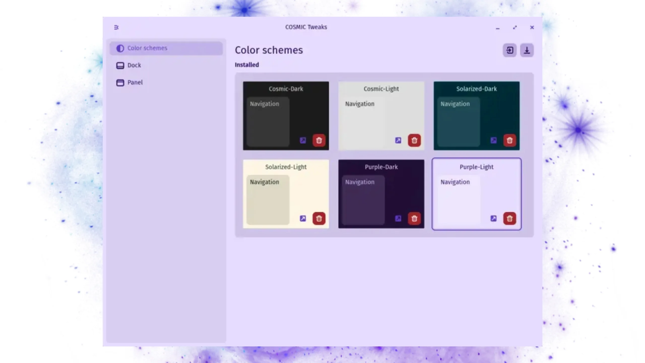Open the Cosmic-Light scheme link icon
The image size is (645, 363).
point(398,140)
